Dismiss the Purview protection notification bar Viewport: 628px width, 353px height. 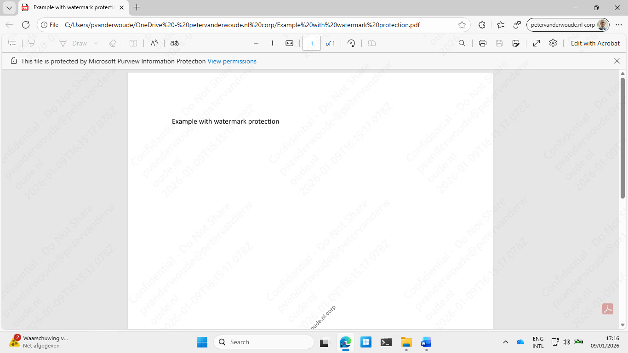pyautogui.click(x=617, y=61)
